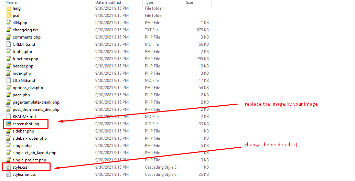Select the sidebar-footer.php file name

point(30,138)
